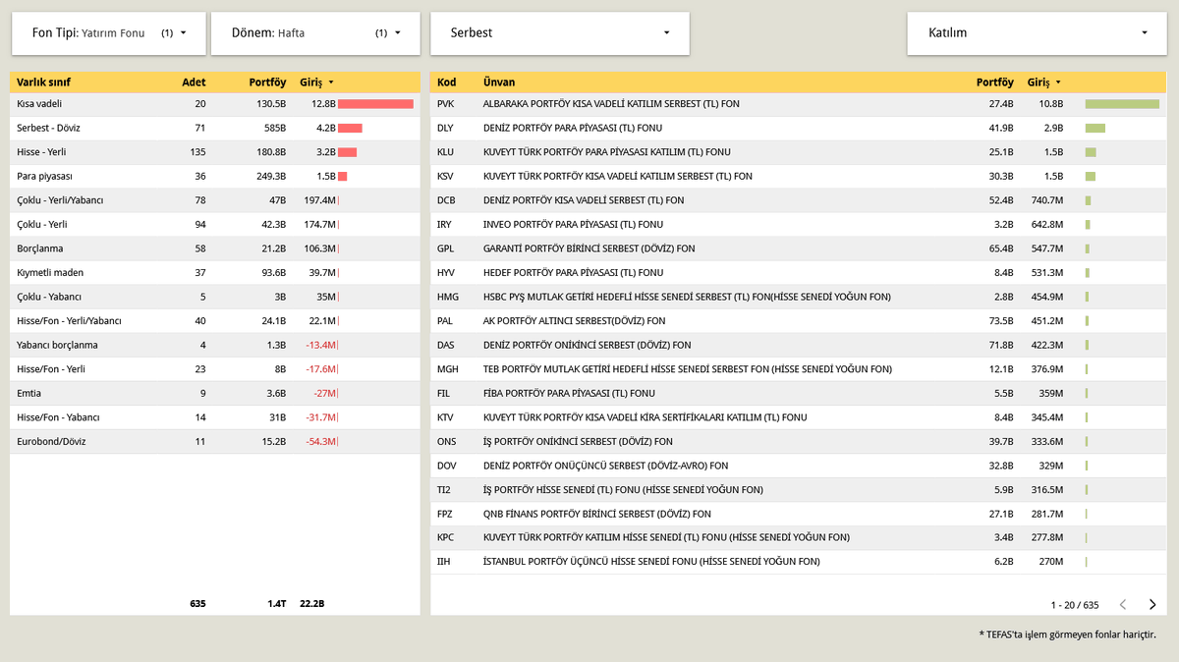Click the PVK green inflow bar
The width and height of the screenshot is (1179, 662).
1122,104
